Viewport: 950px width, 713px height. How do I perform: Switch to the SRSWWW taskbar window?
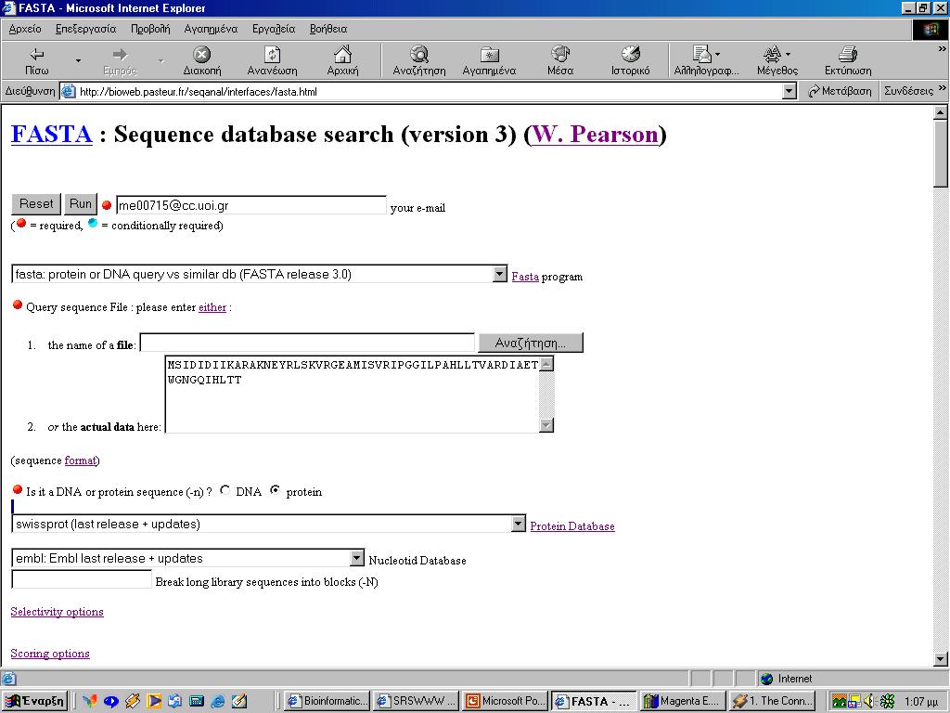click(416, 701)
